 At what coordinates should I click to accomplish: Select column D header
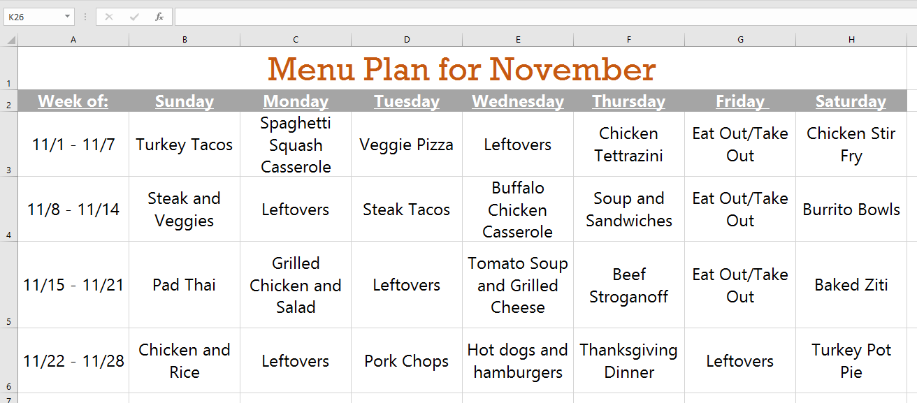point(406,39)
